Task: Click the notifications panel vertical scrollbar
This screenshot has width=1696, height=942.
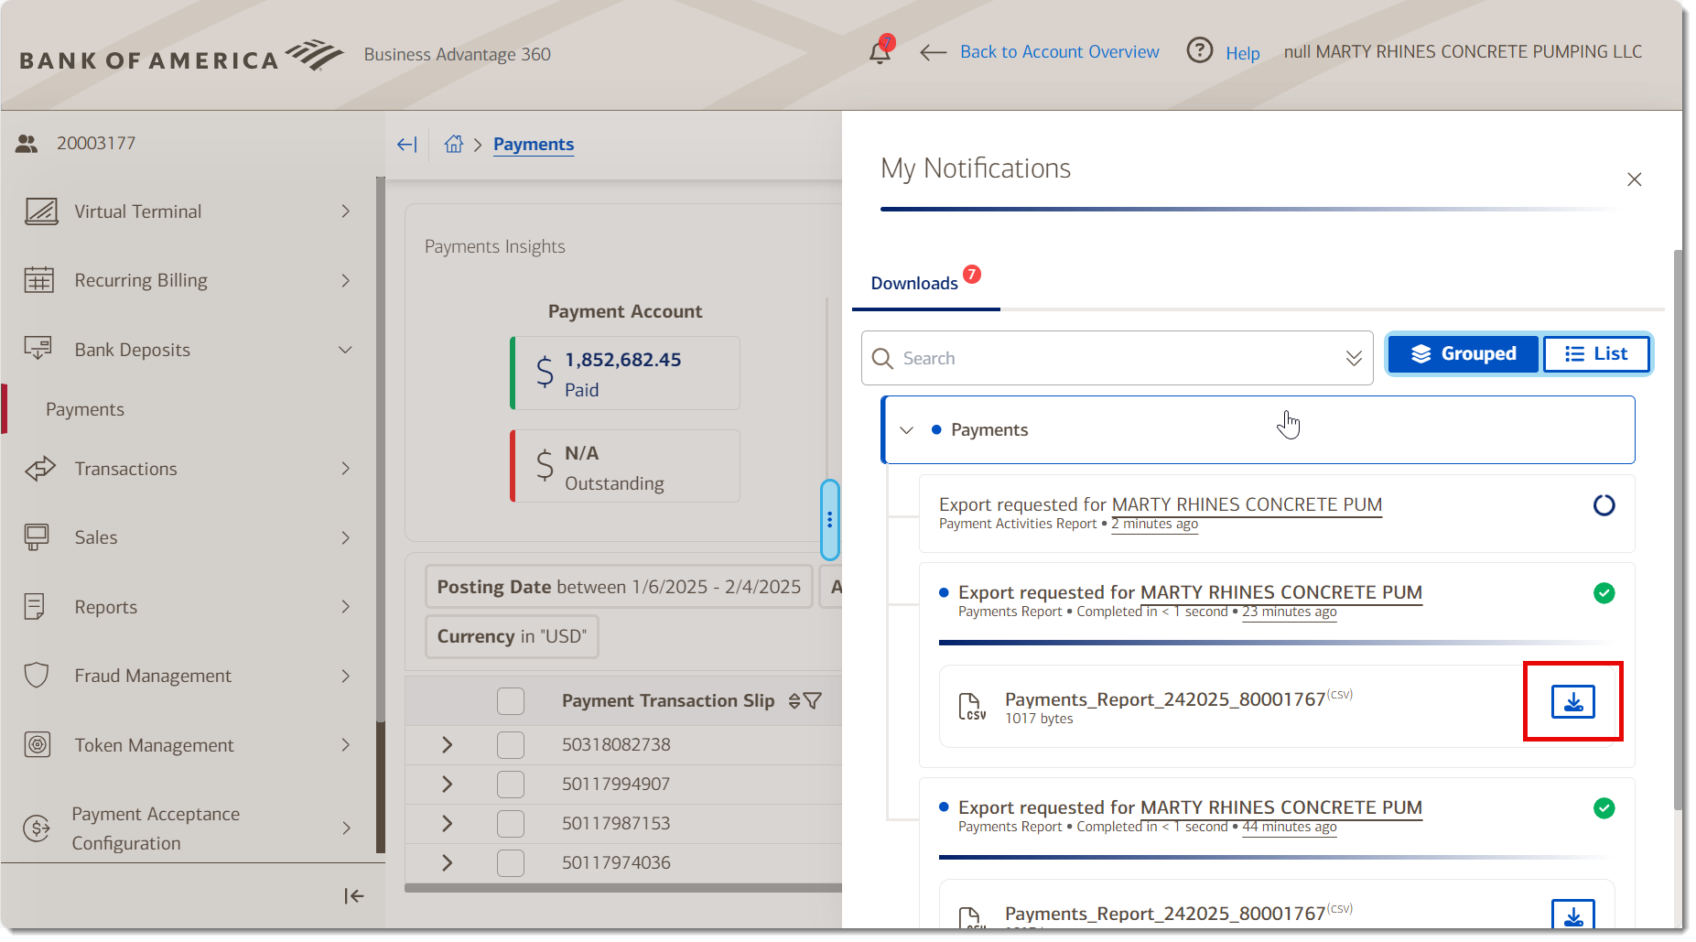Action: [1678, 529]
